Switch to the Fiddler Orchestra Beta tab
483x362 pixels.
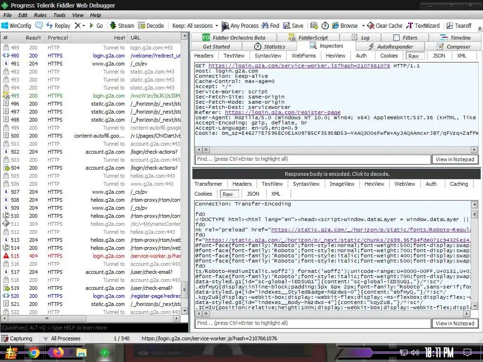[234, 37]
